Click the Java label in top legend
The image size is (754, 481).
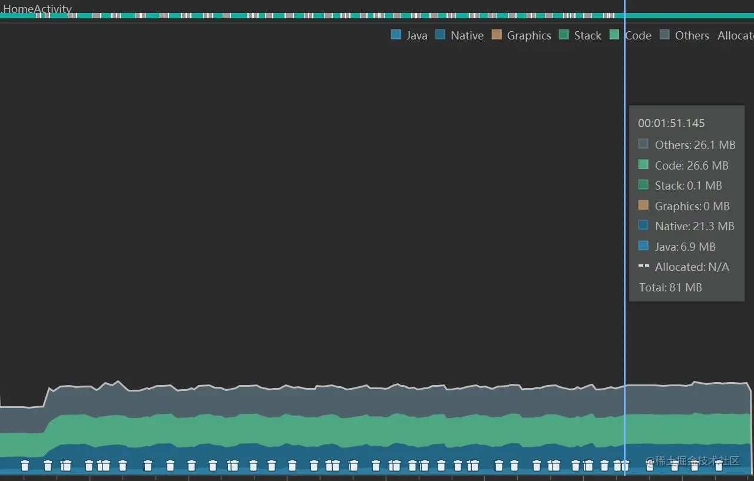pos(416,35)
